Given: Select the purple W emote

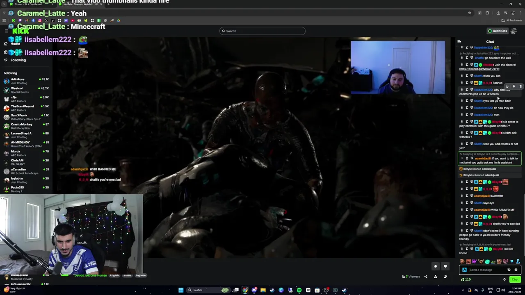Looking at the screenshot, I should coord(474,261).
